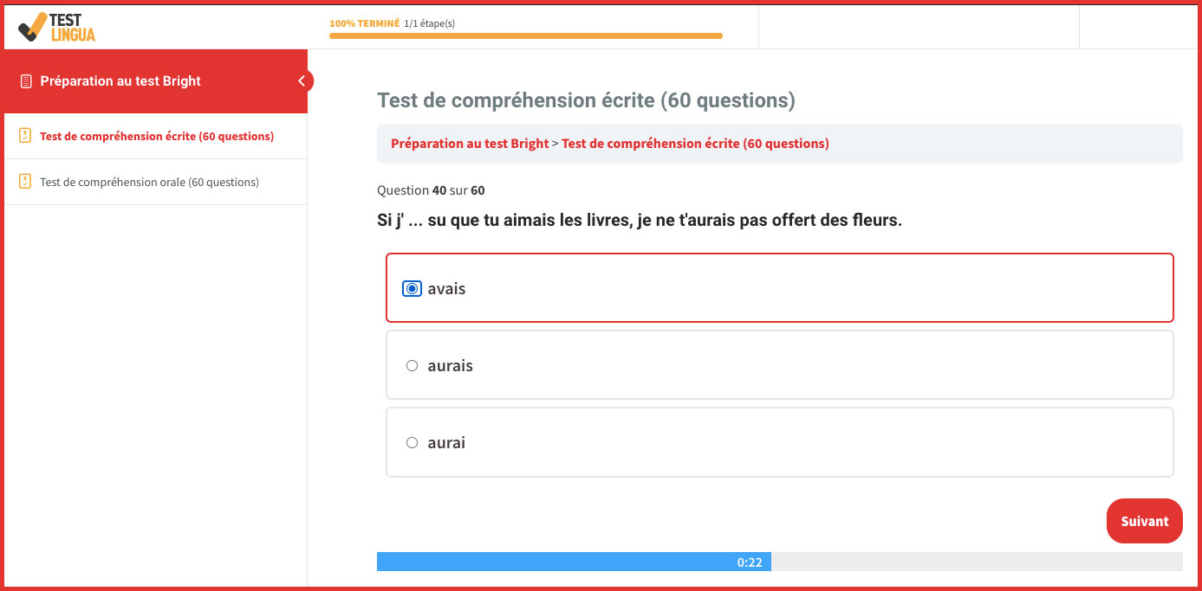Open Test de compréhension écrite in sidebar
The width and height of the screenshot is (1202, 591).
point(157,136)
